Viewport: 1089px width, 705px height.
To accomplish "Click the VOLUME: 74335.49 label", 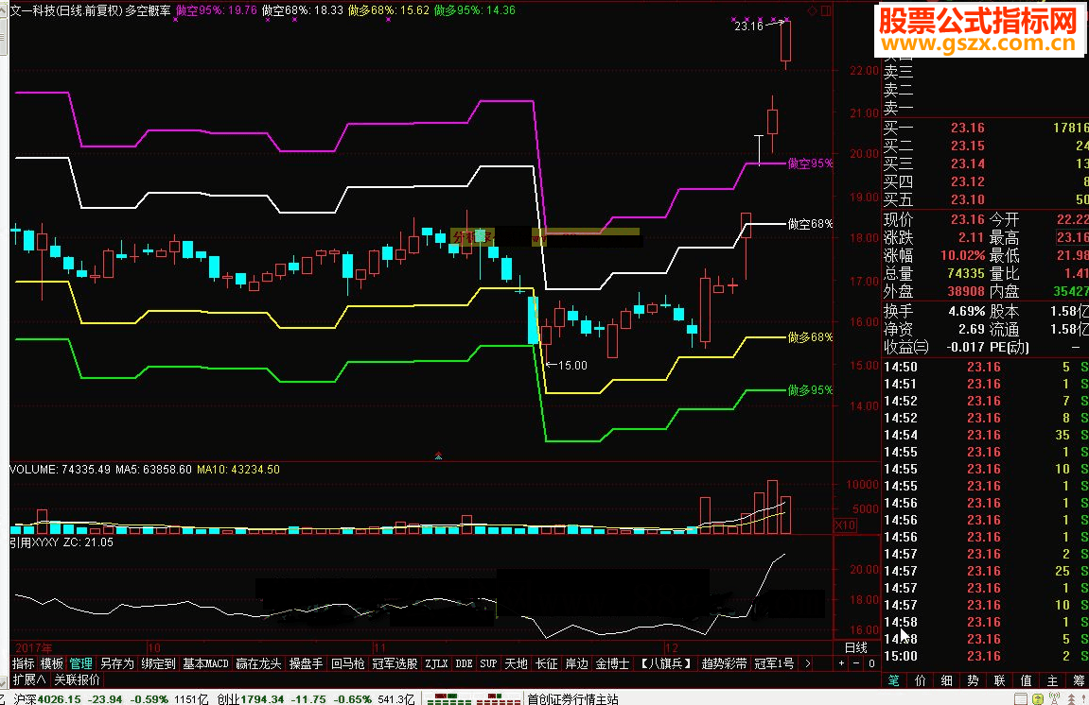I will [60, 469].
